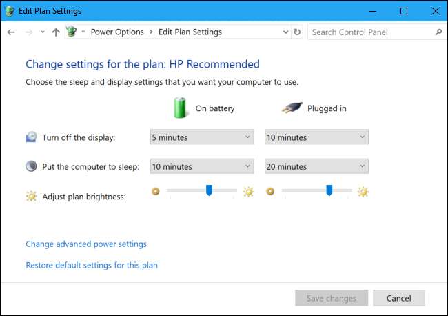
Task: Open On battery sleep timeout dropdown
Action: pyautogui.click(x=201, y=166)
